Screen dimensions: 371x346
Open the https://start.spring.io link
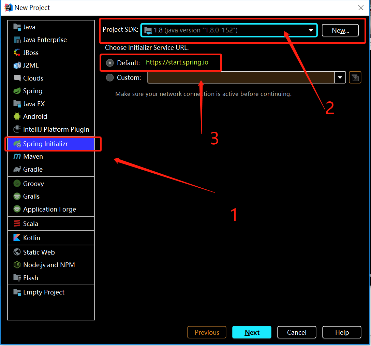177,62
